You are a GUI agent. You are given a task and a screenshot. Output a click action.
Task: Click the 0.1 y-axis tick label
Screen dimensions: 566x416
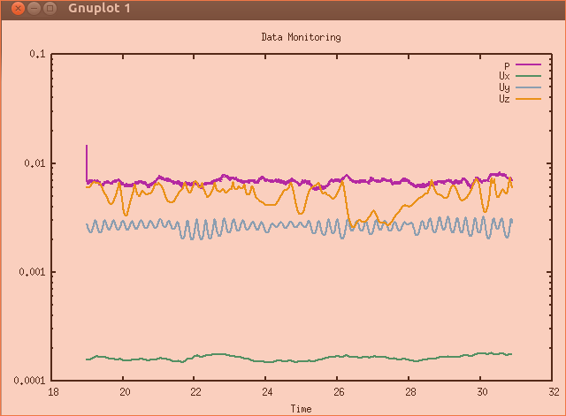point(37,54)
